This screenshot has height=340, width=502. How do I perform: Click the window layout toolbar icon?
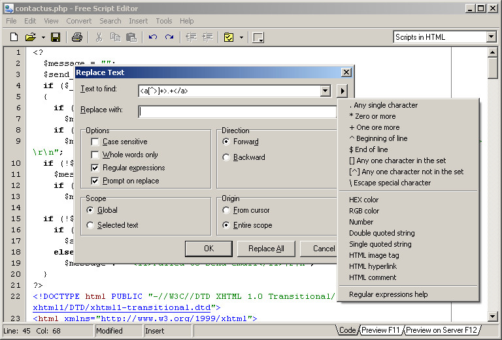258,37
